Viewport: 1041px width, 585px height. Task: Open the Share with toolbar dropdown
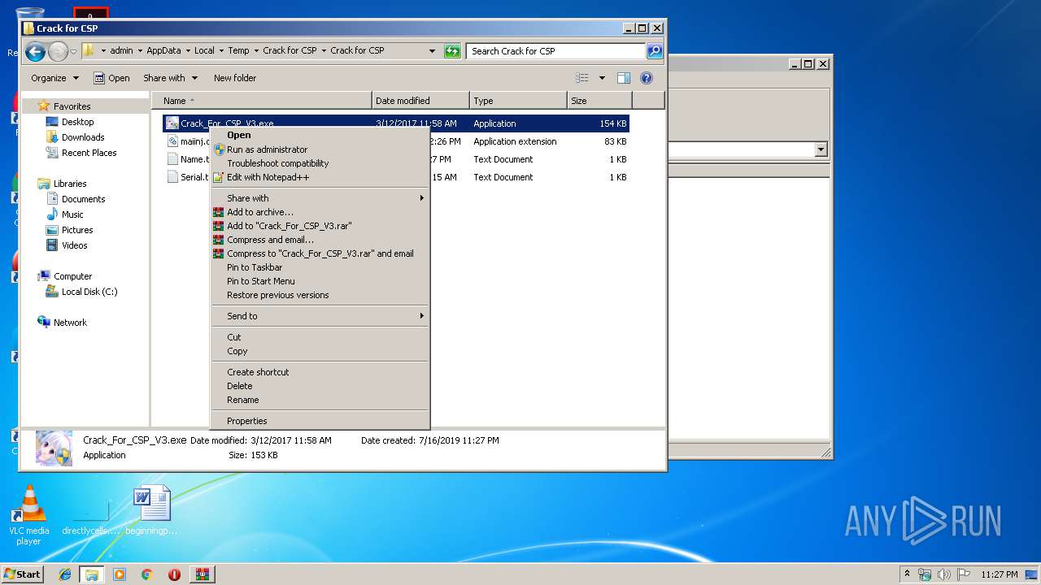[170, 78]
